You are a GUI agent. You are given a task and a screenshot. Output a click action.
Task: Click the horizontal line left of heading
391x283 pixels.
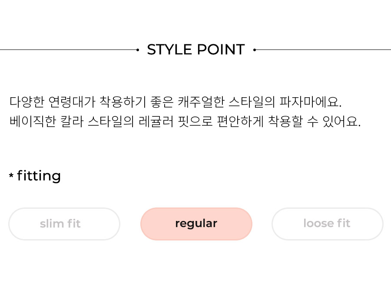tap(68, 50)
